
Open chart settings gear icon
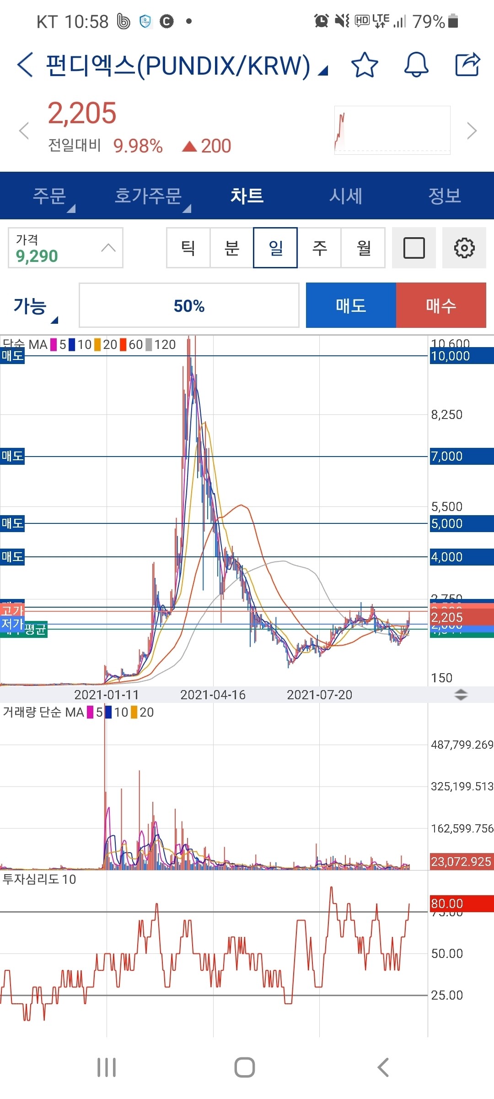point(464,248)
